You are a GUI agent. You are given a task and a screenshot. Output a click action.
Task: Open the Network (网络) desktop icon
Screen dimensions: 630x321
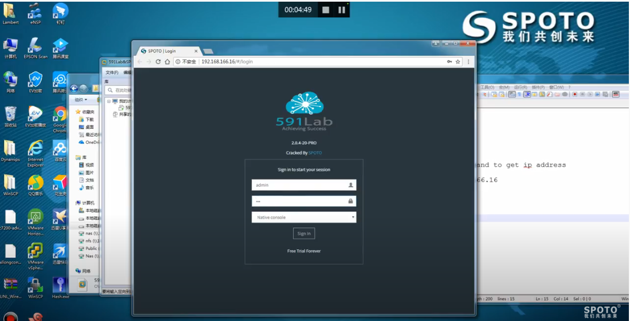coord(11,82)
